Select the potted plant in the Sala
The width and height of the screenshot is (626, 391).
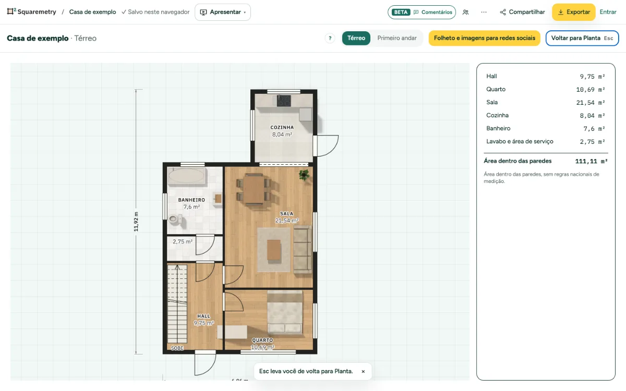[304, 175]
